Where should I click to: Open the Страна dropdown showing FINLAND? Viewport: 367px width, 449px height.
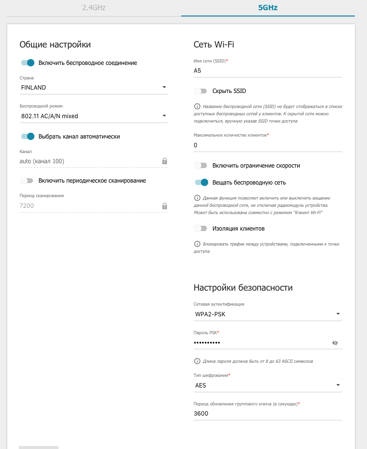click(x=93, y=88)
